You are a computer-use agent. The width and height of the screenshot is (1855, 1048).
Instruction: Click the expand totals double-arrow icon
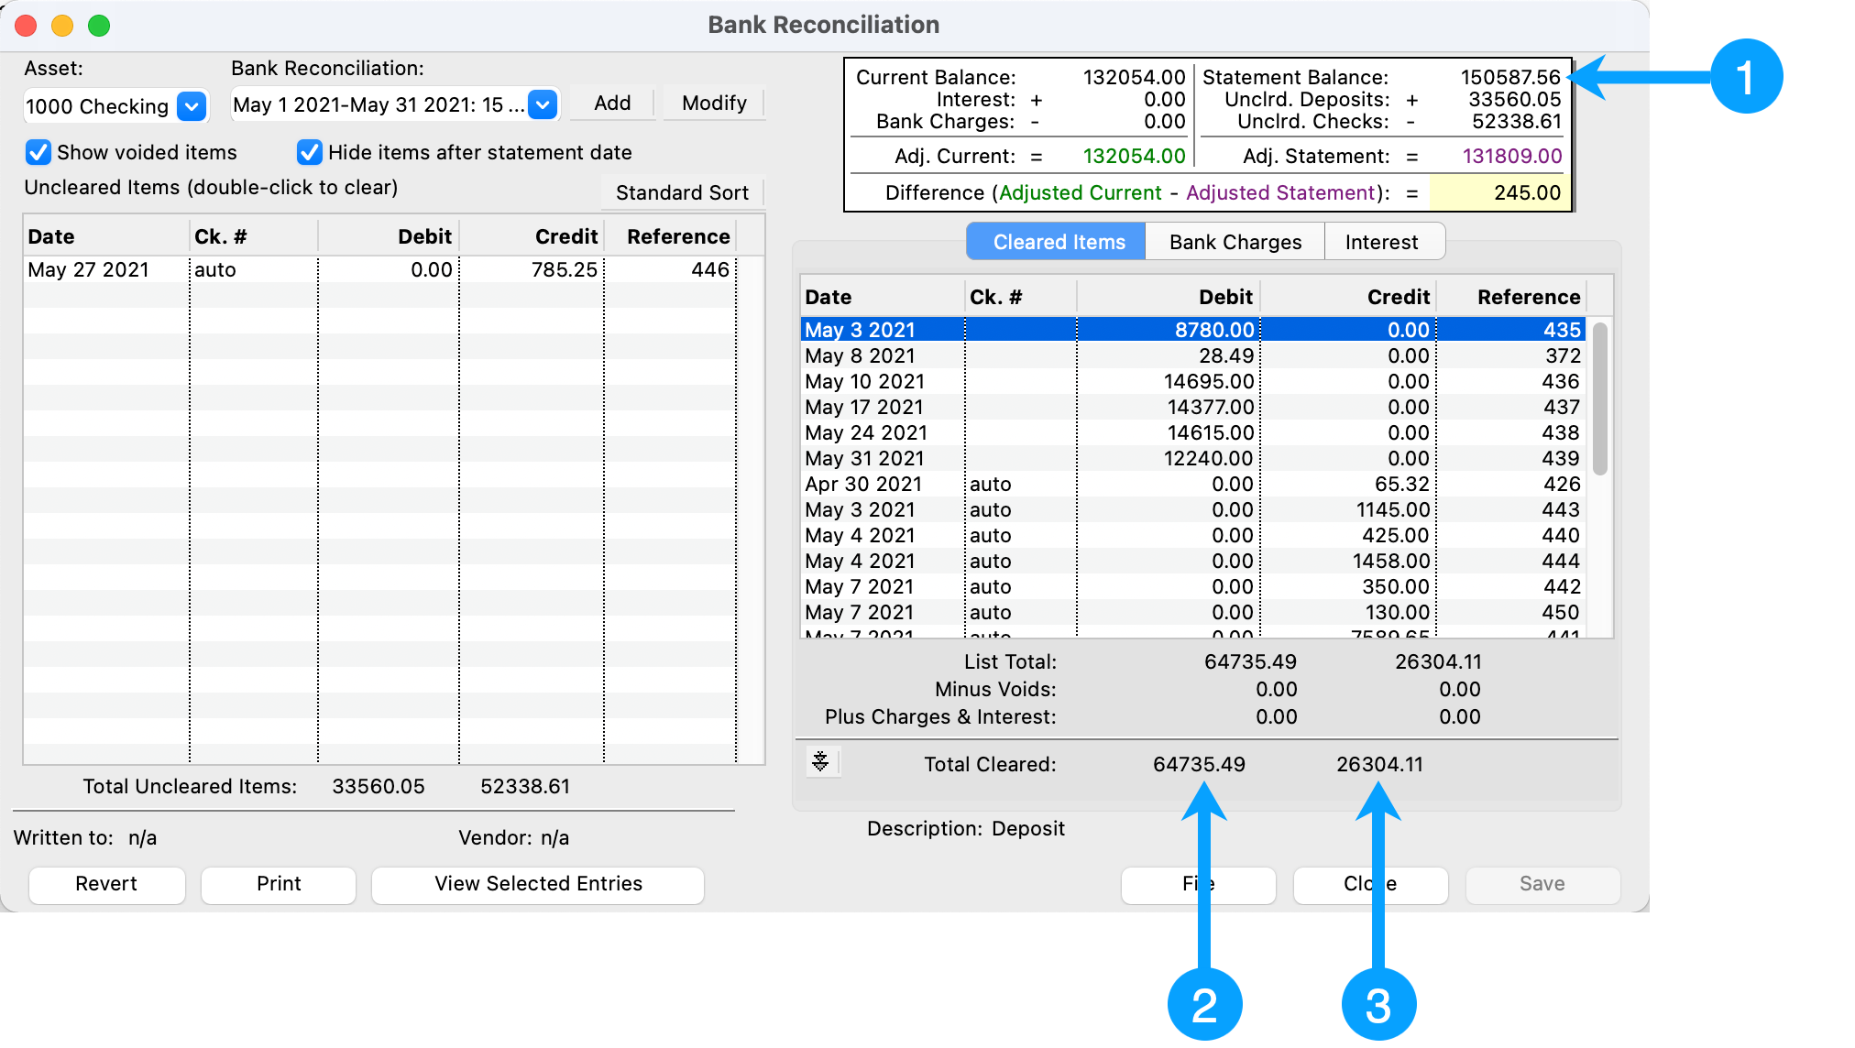(x=820, y=761)
